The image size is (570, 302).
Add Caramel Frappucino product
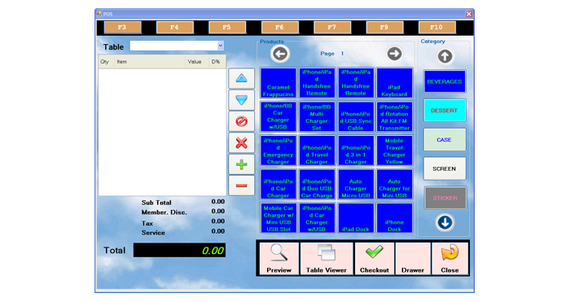[x=278, y=83]
